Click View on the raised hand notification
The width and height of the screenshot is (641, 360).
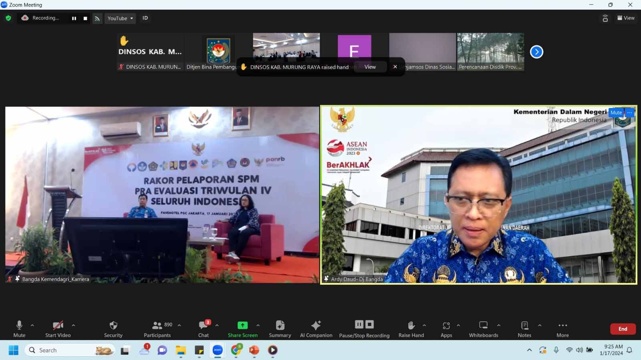click(x=370, y=67)
